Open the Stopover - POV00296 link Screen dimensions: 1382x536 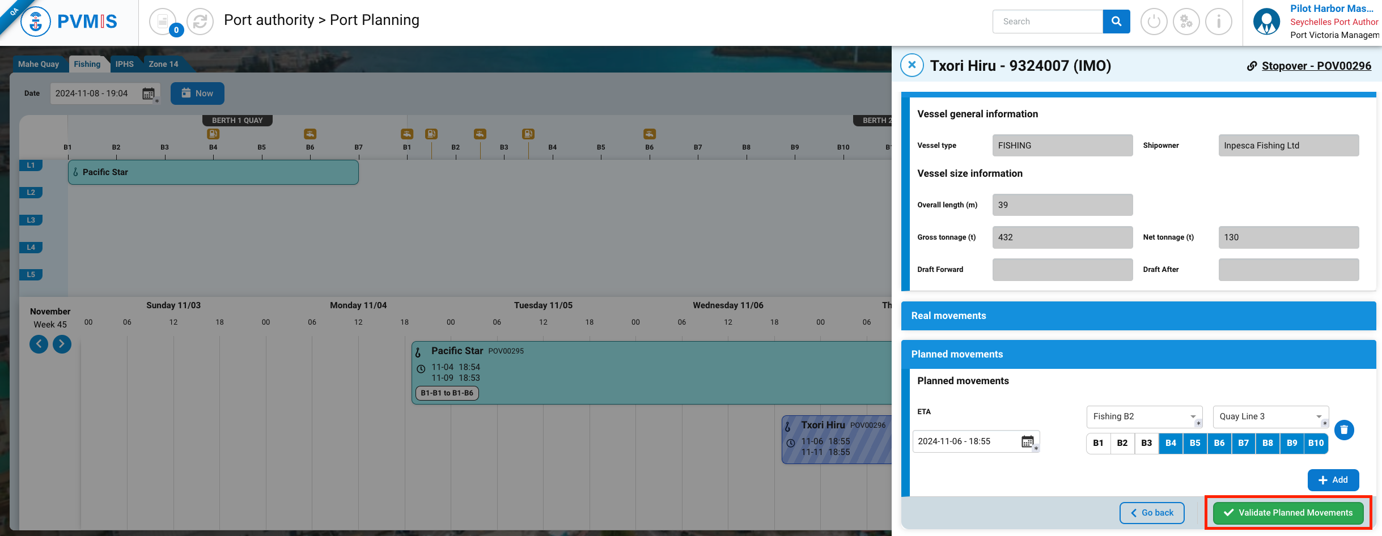pos(1316,66)
